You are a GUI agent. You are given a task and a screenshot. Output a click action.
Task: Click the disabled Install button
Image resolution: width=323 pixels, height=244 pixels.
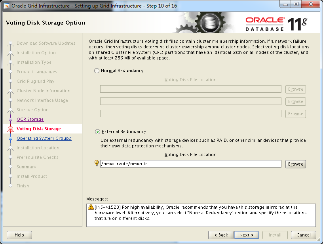275,235
